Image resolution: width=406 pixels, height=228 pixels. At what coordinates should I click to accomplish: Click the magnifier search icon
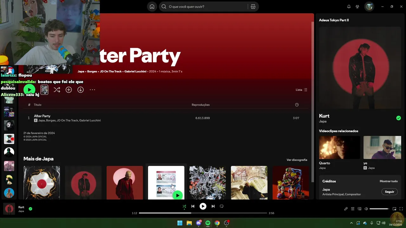pos(164,7)
